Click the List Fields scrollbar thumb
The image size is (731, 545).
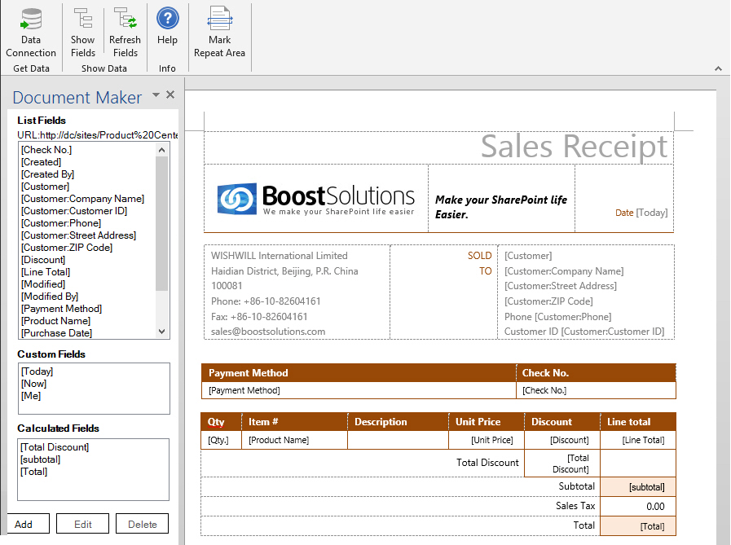[162, 223]
